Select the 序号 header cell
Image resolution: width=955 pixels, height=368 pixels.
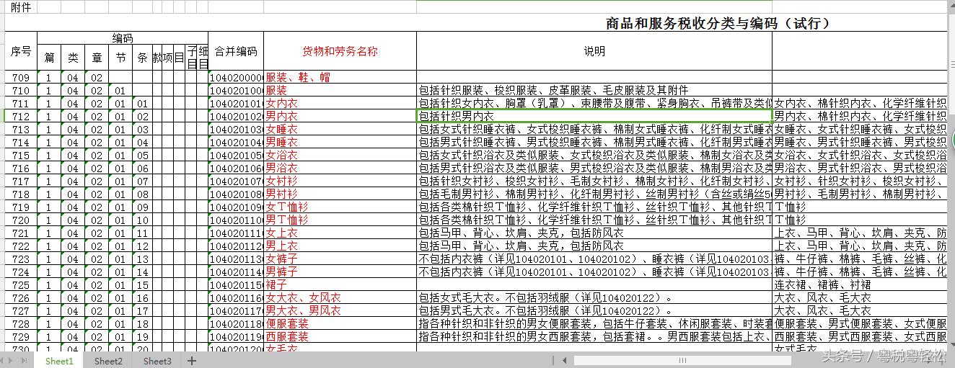point(21,51)
